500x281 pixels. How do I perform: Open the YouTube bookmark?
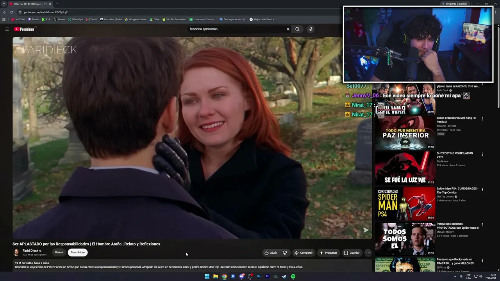18,20
